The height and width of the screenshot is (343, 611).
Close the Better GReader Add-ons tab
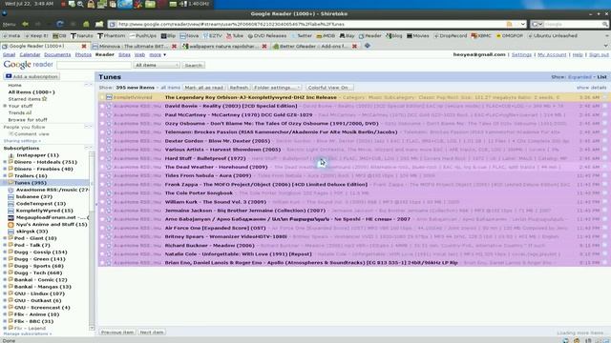(x=354, y=46)
